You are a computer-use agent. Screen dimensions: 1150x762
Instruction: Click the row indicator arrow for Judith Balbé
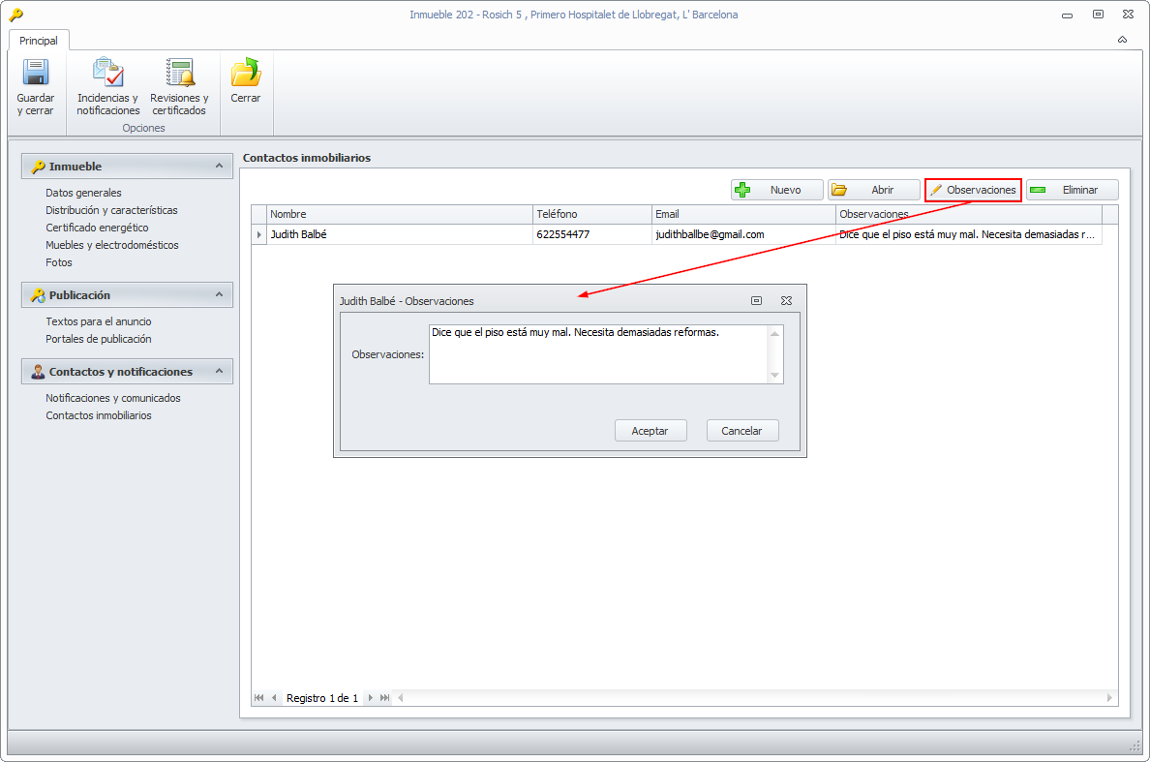point(258,234)
